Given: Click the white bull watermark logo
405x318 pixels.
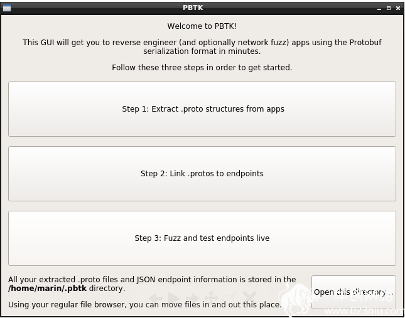Looking at the screenshot, I should (298, 300).
